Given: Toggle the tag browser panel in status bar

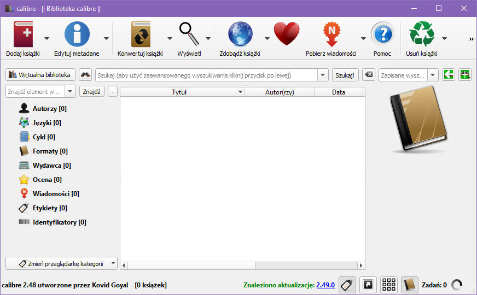Looking at the screenshot, I should 347,285.
